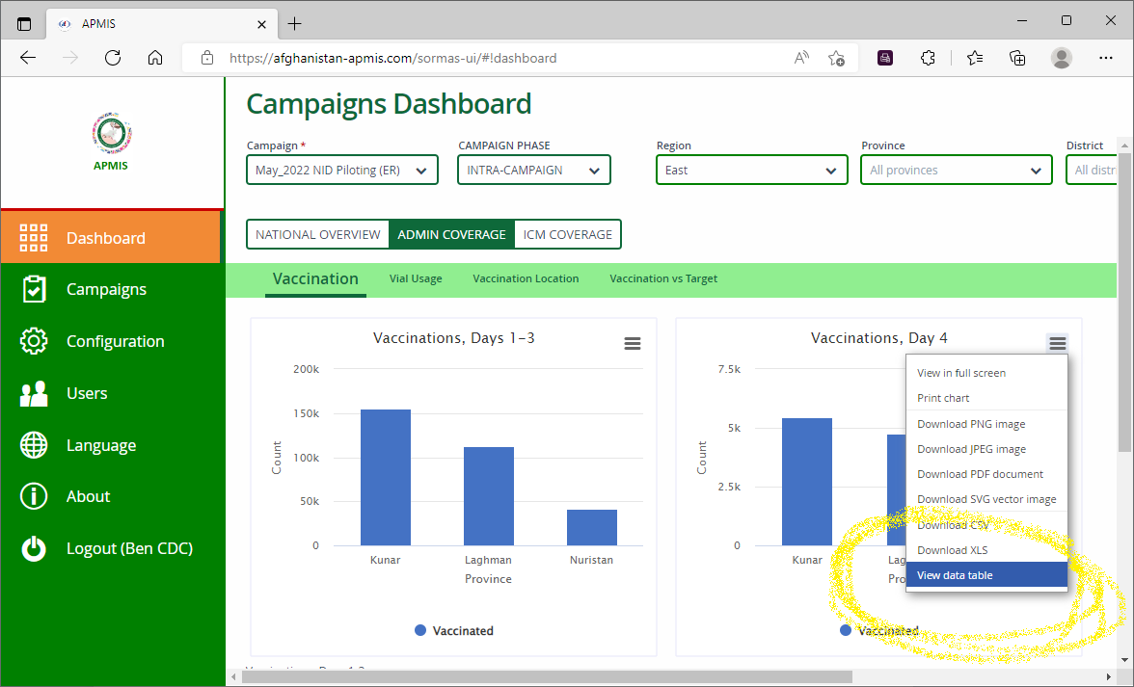Choose Download PNG image from the menu
1134x687 pixels.
[971, 423]
